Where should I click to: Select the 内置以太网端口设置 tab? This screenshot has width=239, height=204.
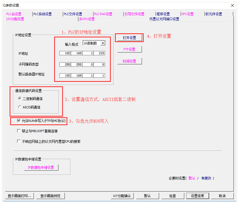tap(164, 19)
